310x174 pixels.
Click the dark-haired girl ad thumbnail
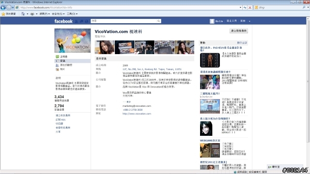(x=206, y=129)
